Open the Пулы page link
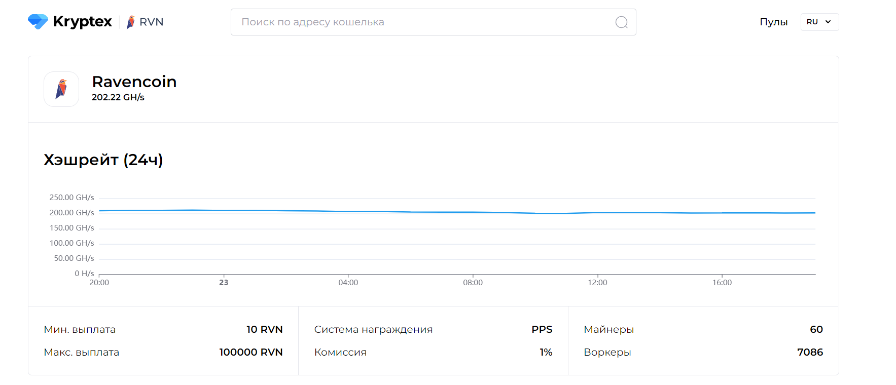Image resolution: width=896 pixels, height=385 pixels. [x=773, y=22]
